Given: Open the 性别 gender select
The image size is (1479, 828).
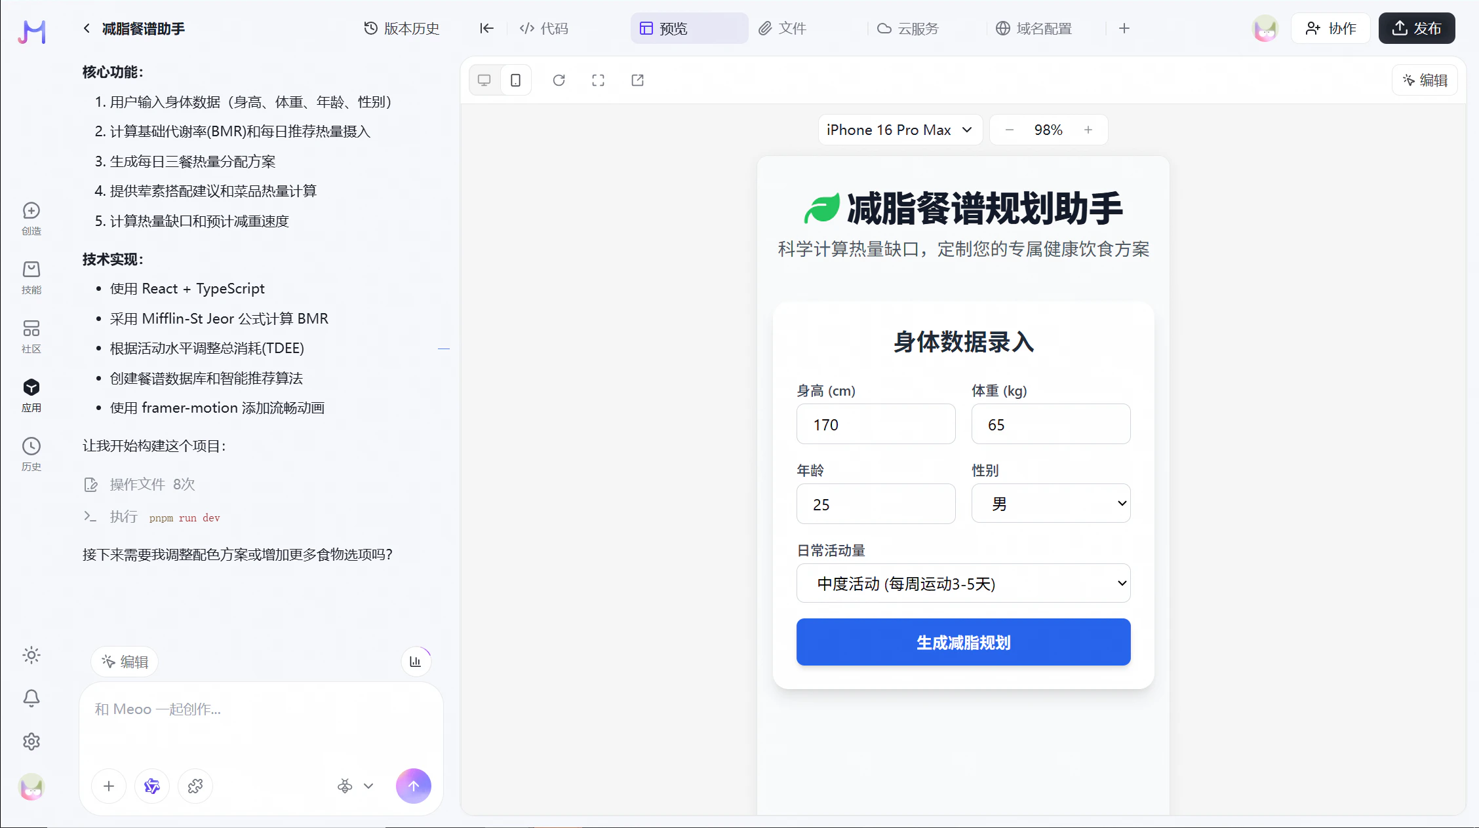Looking at the screenshot, I should 1050,504.
